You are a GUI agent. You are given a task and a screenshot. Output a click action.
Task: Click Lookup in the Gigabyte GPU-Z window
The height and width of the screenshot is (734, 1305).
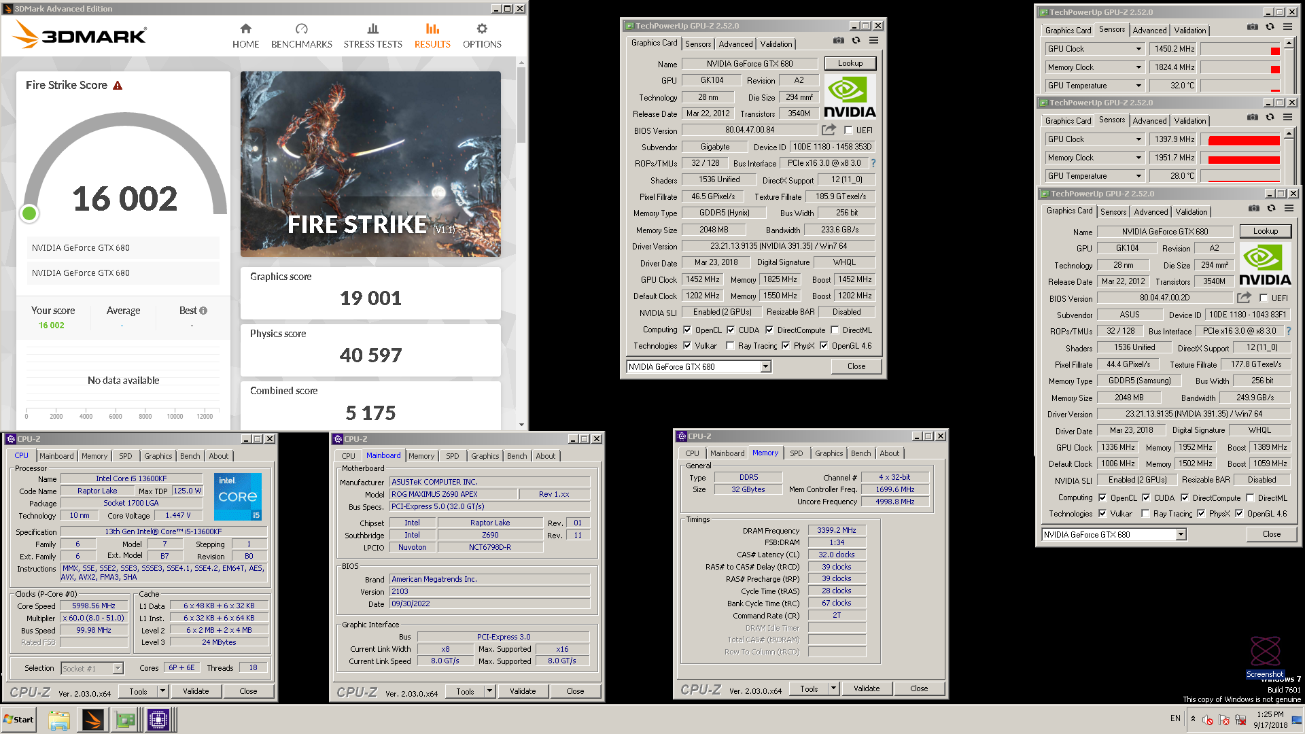pyautogui.click(x=850, y=63)
